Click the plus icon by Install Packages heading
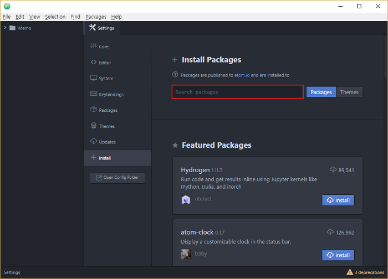Viewport: 388px width, 279px height. tap(175, 60)
